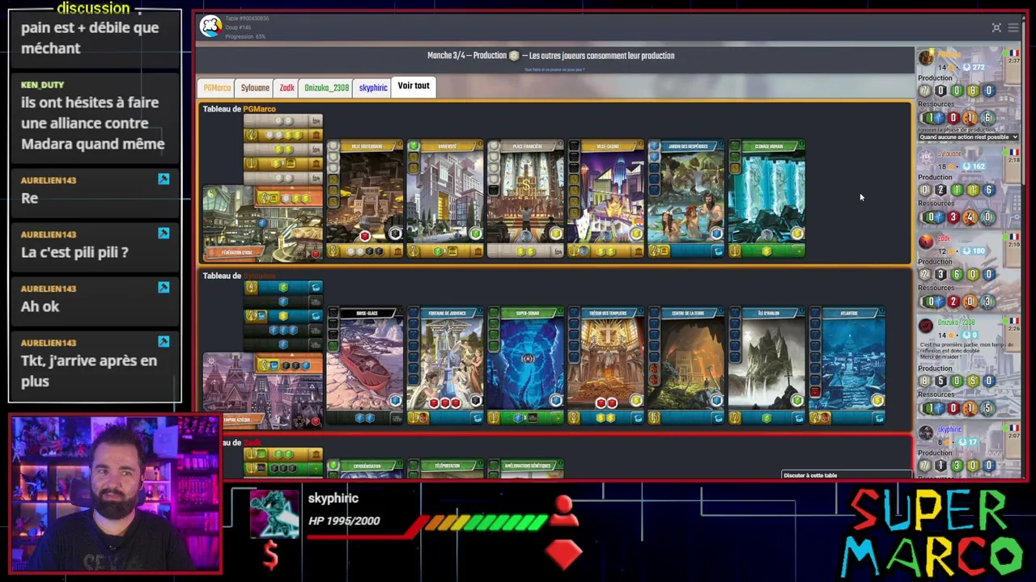Select the Fontaine de Jouvence card
Image resolution: width=1036 pixels, height=582 pixels.
(445, 365)
